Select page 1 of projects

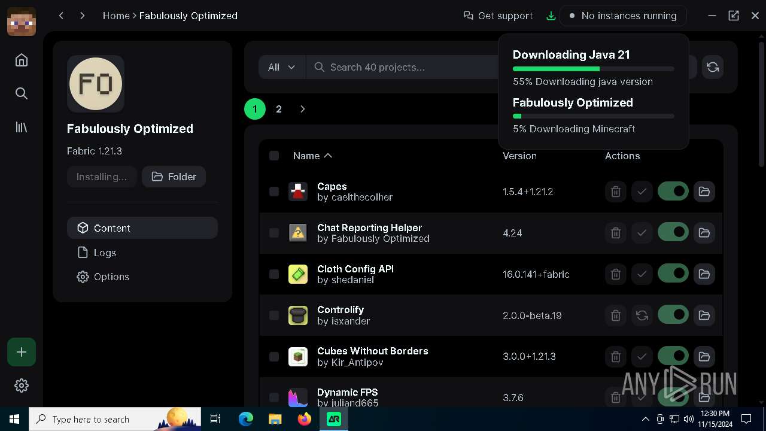tap(255, 109)
